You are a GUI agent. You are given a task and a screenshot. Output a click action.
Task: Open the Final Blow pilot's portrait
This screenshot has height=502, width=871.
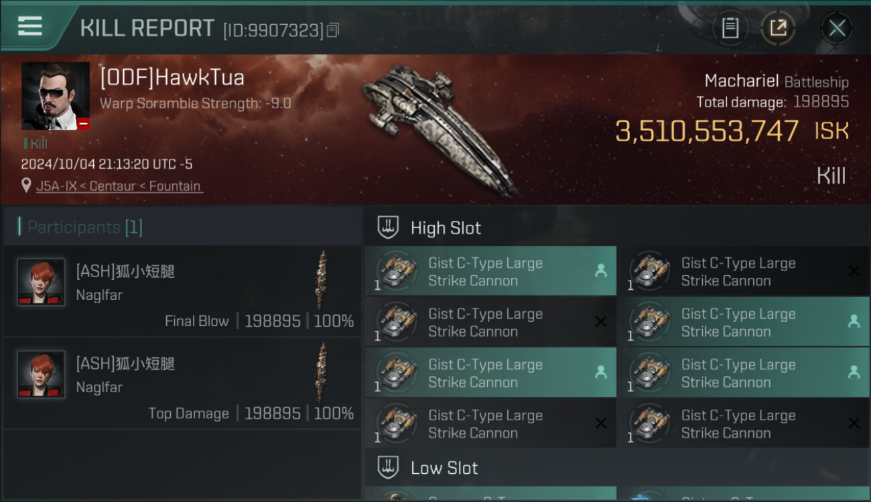pyautogui.click(x=42, y=282)
